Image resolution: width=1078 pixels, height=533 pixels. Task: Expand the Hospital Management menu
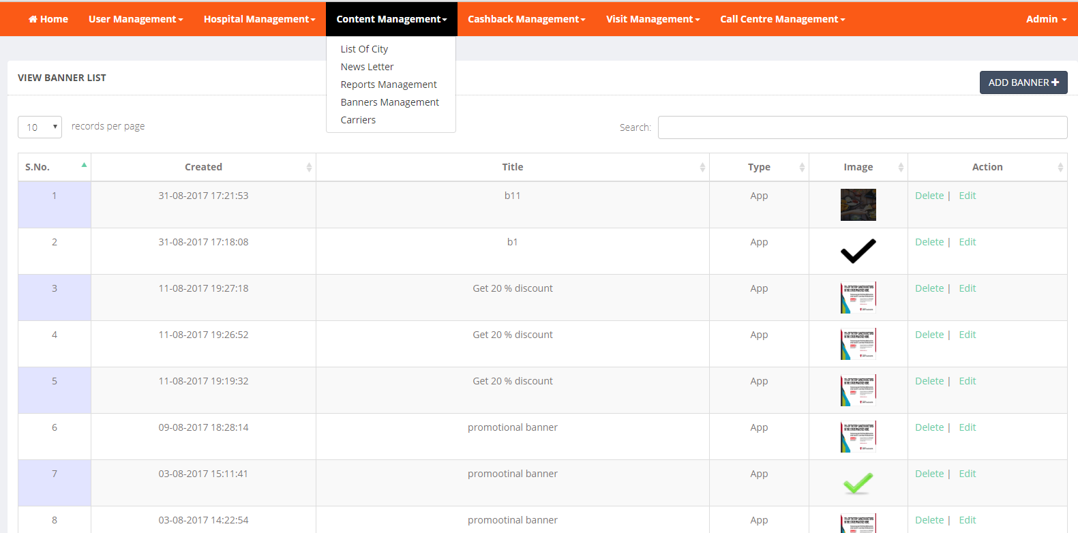[259, 19]
